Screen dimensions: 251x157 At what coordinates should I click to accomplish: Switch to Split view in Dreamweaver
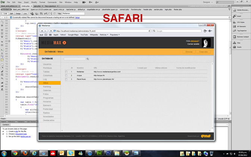point(12,13)
